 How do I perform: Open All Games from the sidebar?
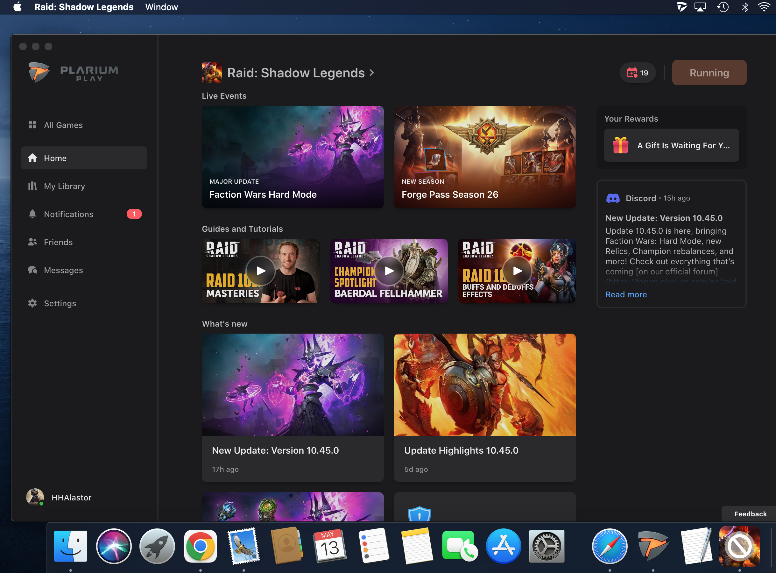(84, 125)
